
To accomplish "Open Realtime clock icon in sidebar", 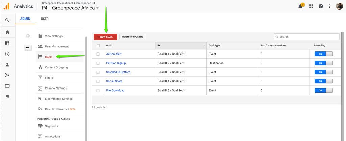I will click(7, 54).
